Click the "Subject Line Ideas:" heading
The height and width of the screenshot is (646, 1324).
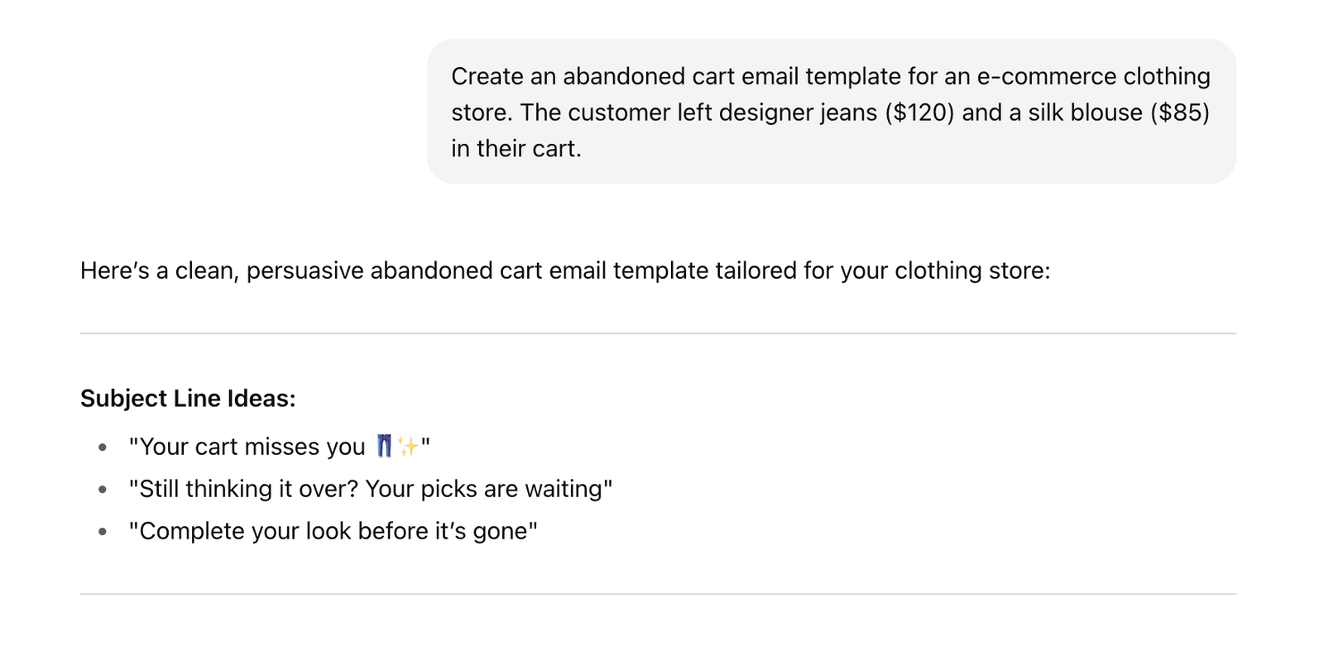click(188, 399)
